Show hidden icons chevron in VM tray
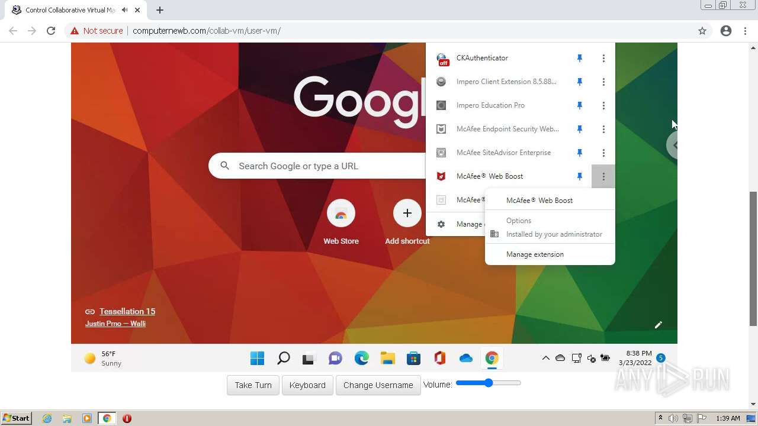 [546, 358]
